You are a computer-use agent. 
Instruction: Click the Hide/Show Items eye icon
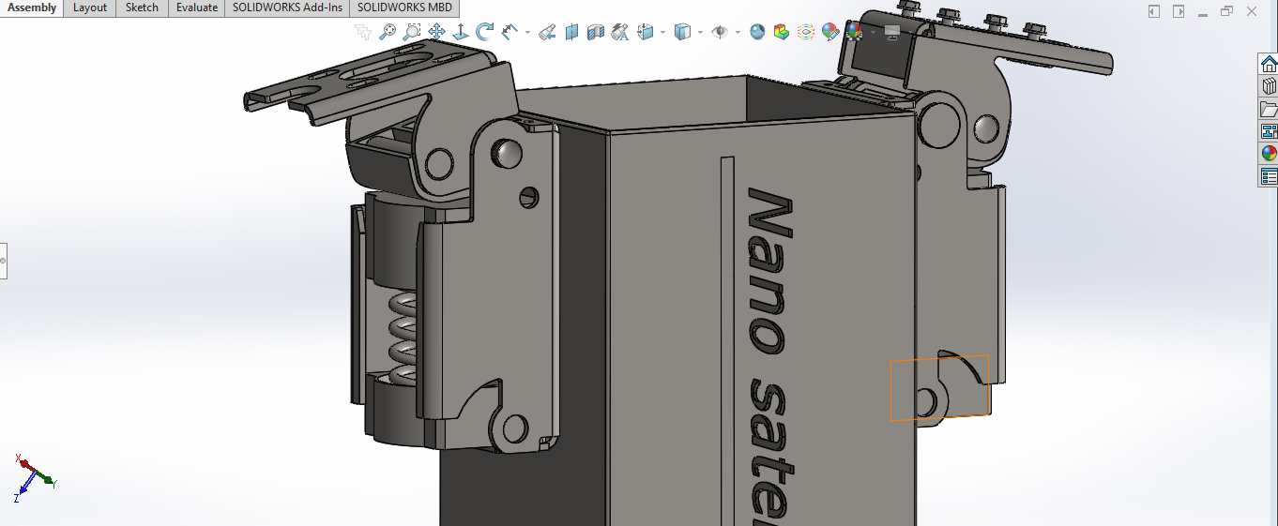[x=720, y=32]
